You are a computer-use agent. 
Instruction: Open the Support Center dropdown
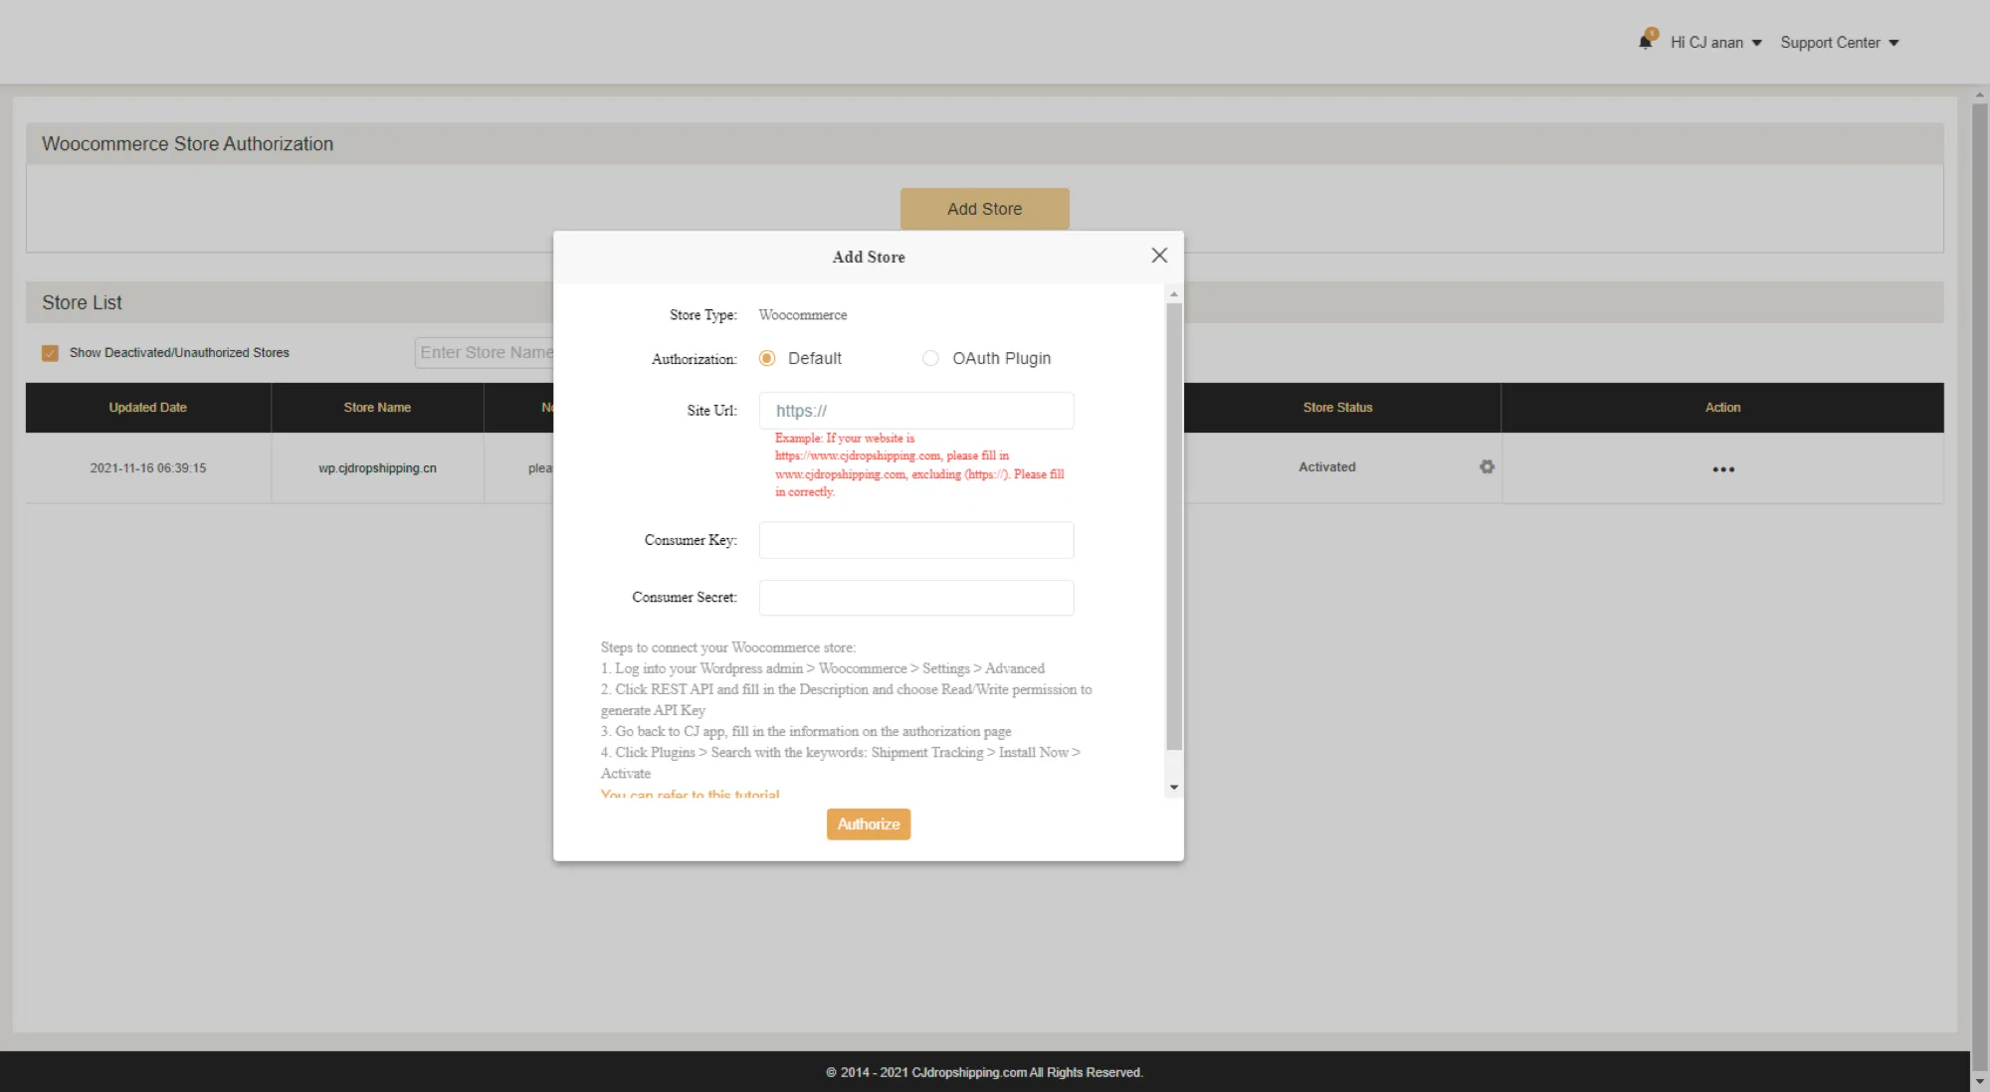click(1839, 43)
